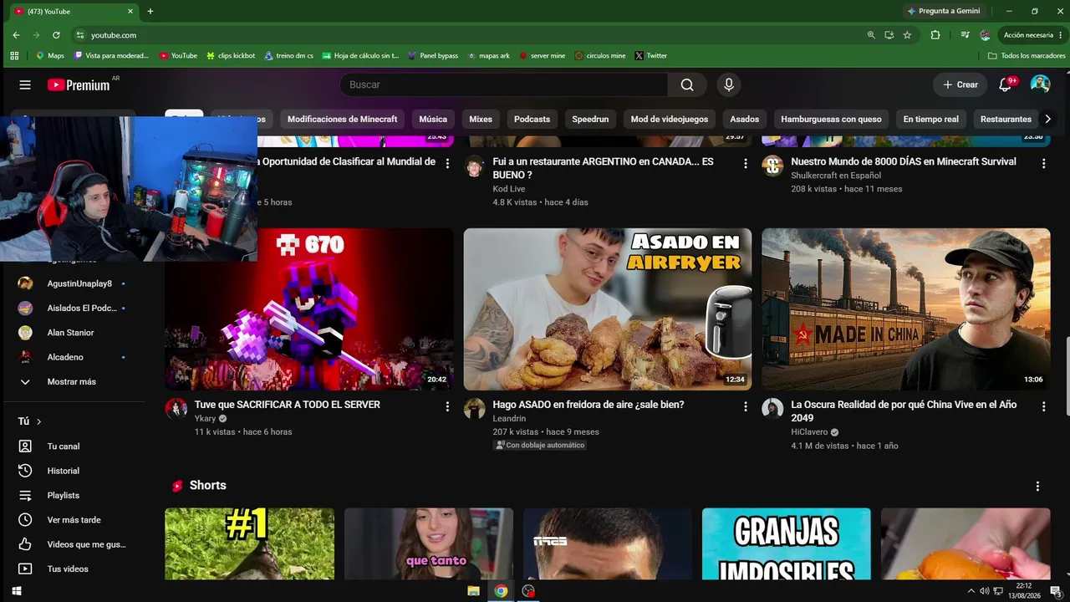Select the Música chip
Screen dimensions: 1070x602
(433, 120)
